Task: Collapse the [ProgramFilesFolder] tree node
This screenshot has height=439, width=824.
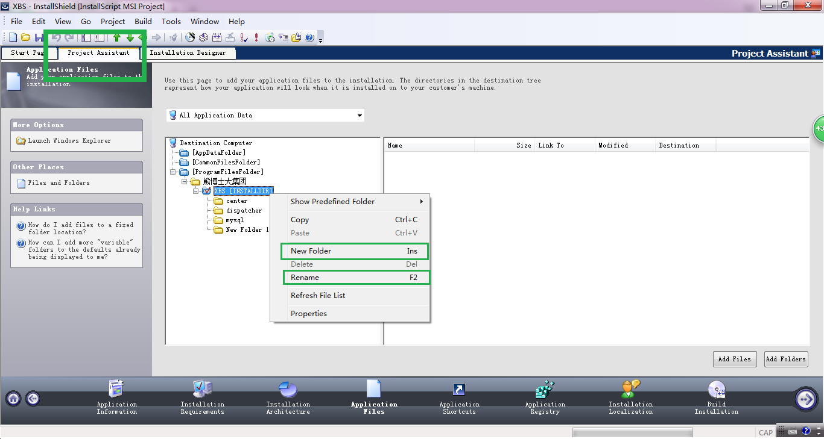Action: [173, 172]
